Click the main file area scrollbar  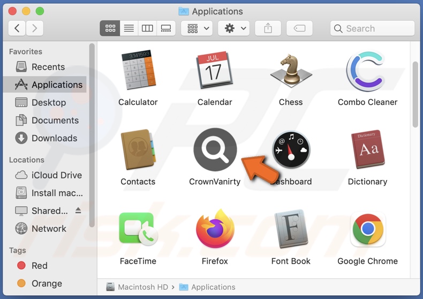[x=416, y=94]
